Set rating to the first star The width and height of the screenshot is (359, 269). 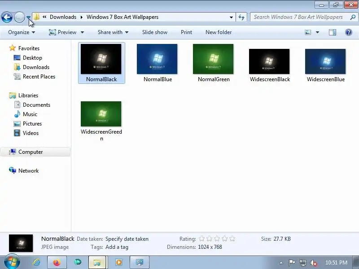click(201, 239)
